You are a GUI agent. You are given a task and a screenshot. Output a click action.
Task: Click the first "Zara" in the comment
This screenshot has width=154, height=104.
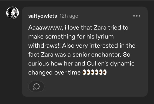[x=100, y=27]
